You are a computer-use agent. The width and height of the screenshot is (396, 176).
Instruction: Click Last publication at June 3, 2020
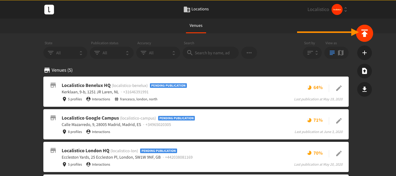point(319,132)
